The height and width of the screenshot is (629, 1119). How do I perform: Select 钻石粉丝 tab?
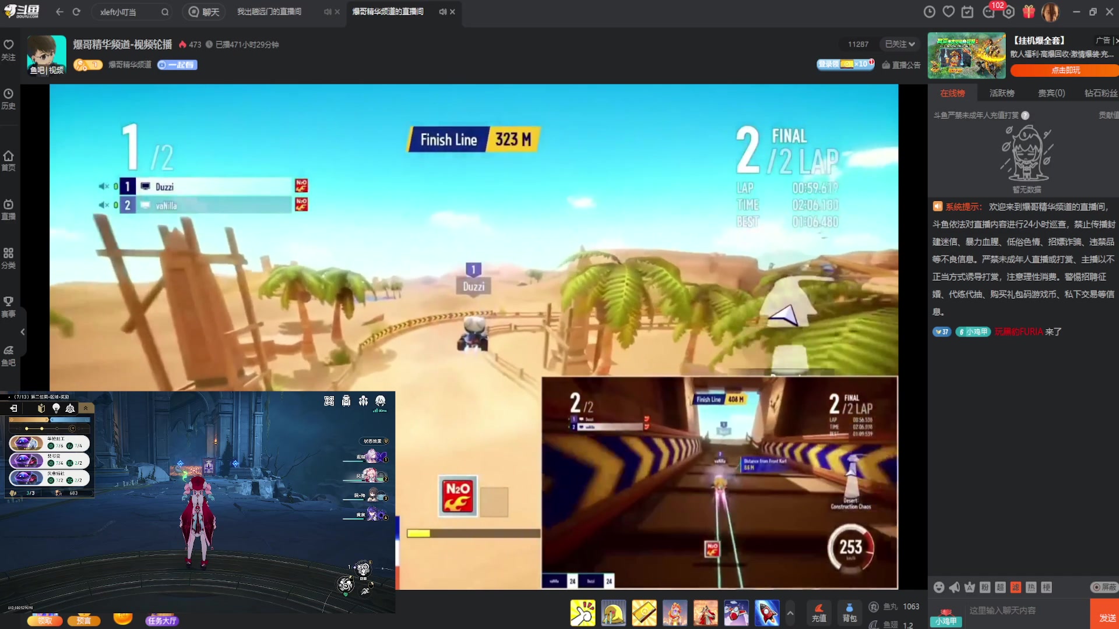[1101, 93]
